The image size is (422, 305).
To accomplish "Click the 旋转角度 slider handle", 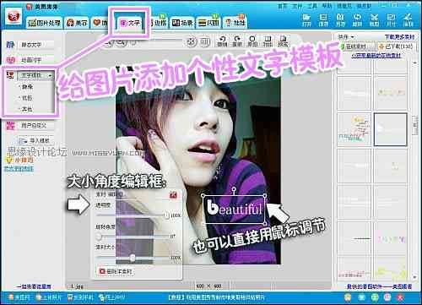I will click(99, 237).
